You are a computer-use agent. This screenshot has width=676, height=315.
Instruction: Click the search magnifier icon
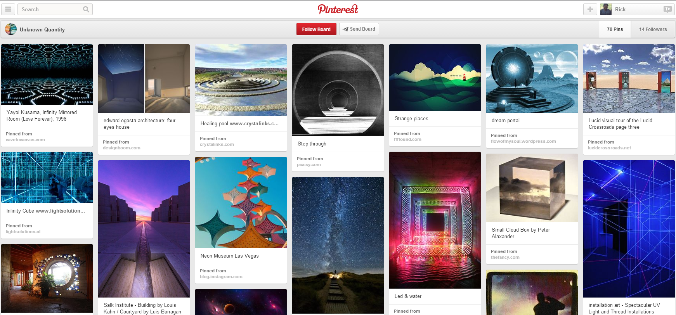click(86, 9)
